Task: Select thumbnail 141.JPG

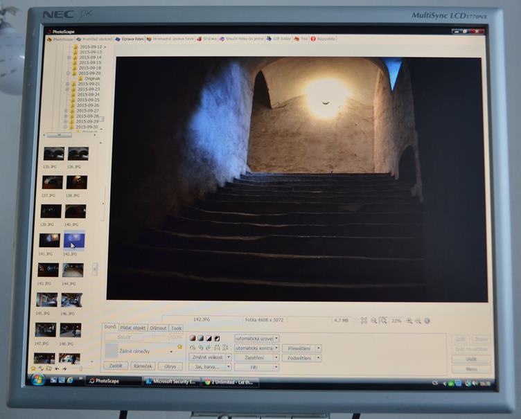Action: point(49,240)
